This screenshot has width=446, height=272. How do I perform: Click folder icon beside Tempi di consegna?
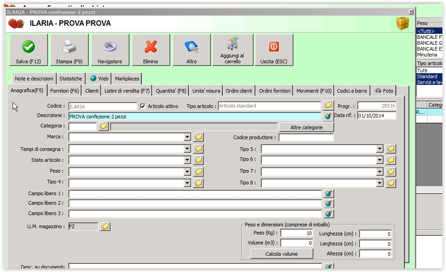(198, 149)
